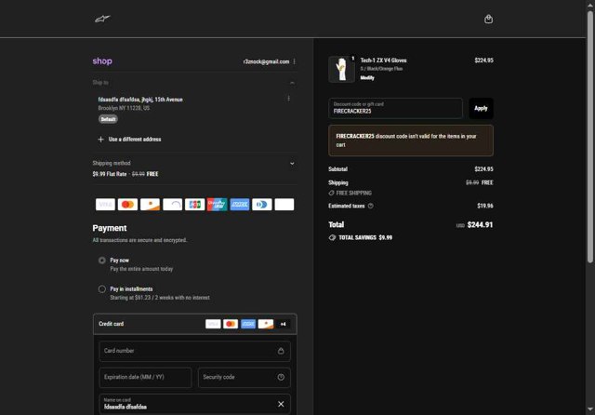Click scrollbar down arrow
The height and width of the screenshot is (415, 595).
590,409
